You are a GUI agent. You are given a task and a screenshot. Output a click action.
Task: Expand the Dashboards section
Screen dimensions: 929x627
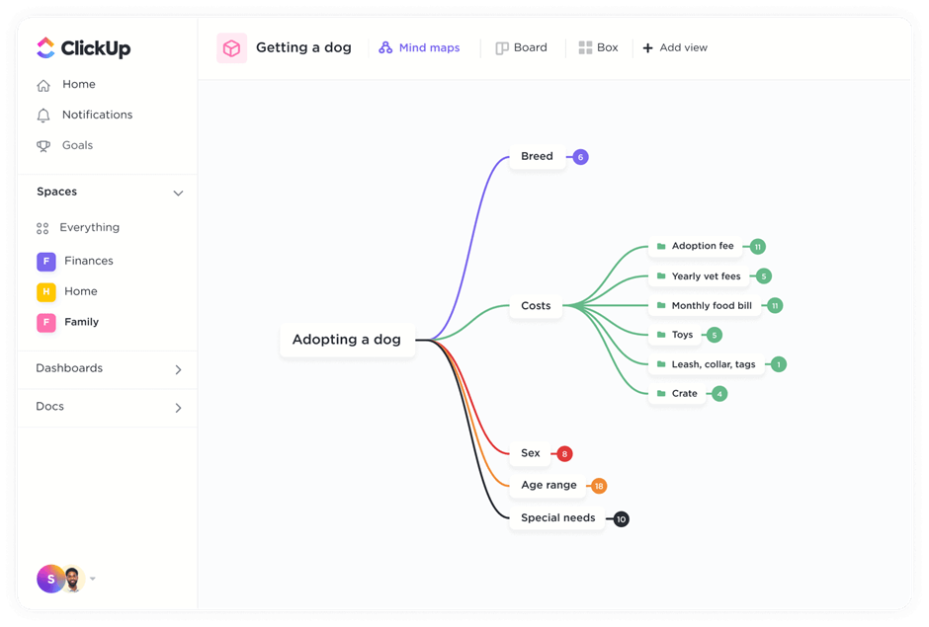click(178, 369)
